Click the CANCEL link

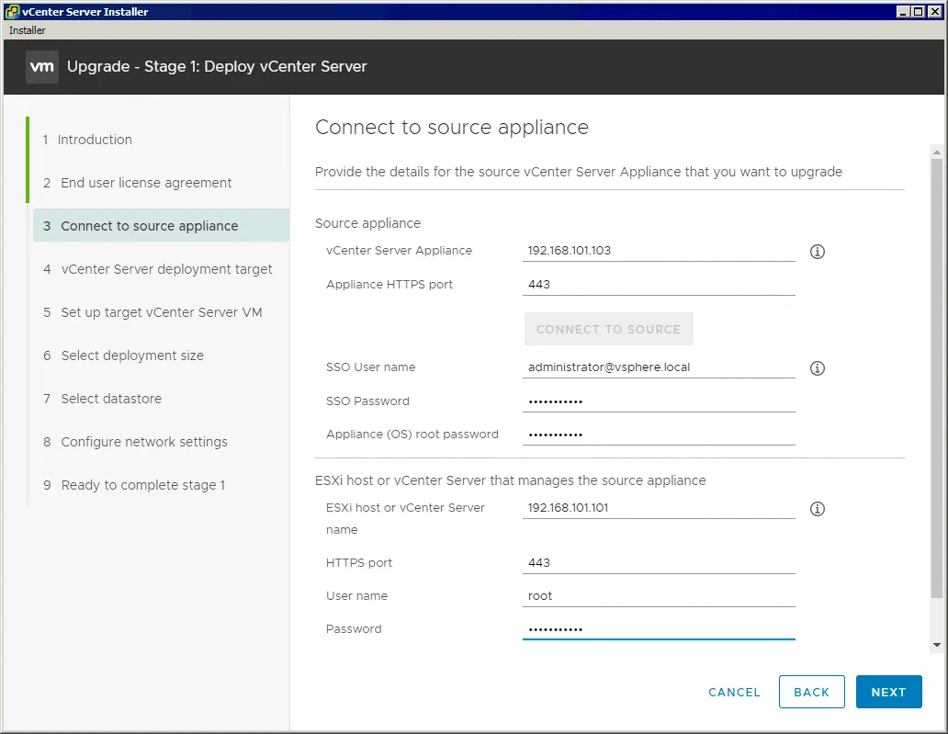734,692
